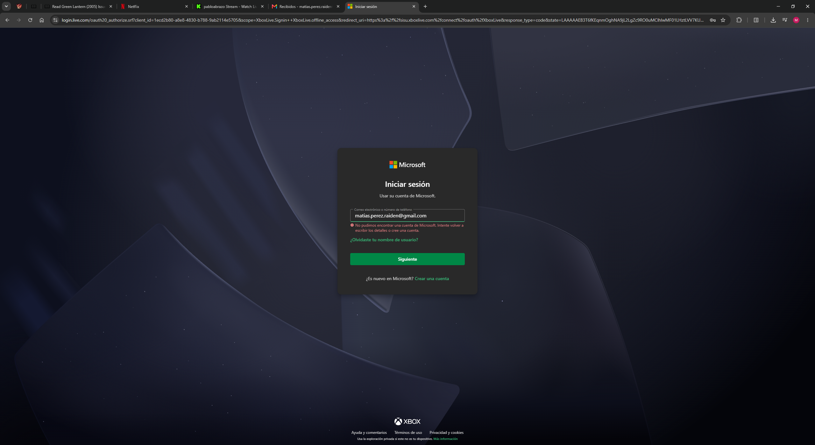This screenshot has height=445, width=815.
Task: Close the Recibidos Gmail tab
Action: click(338, 6)
